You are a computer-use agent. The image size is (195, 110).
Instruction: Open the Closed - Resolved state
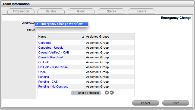coord(51,57)
